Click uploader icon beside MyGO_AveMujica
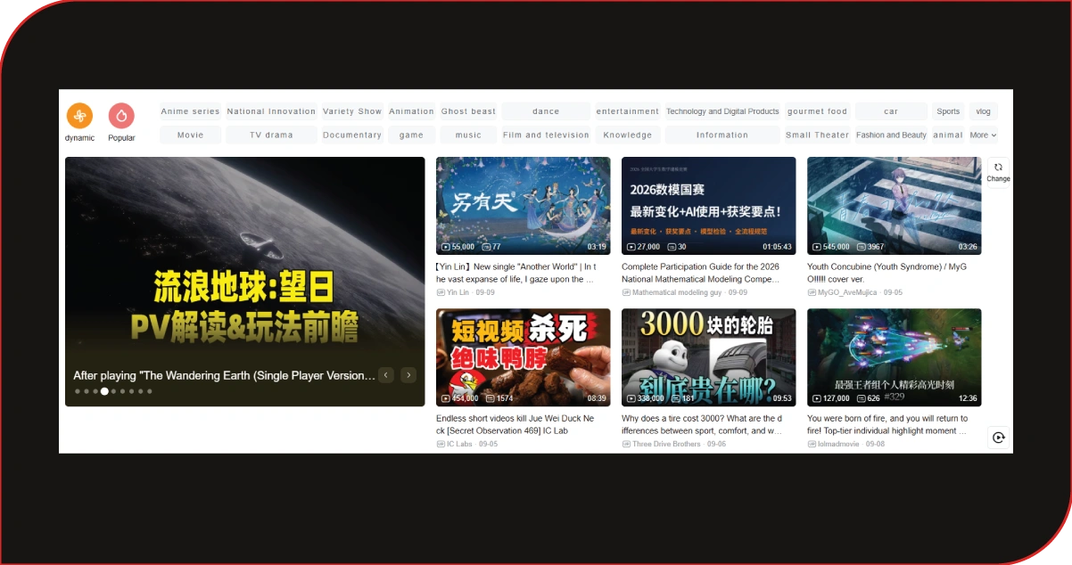The width and height of the screenshot is (1072, 565). pos(812,292)
